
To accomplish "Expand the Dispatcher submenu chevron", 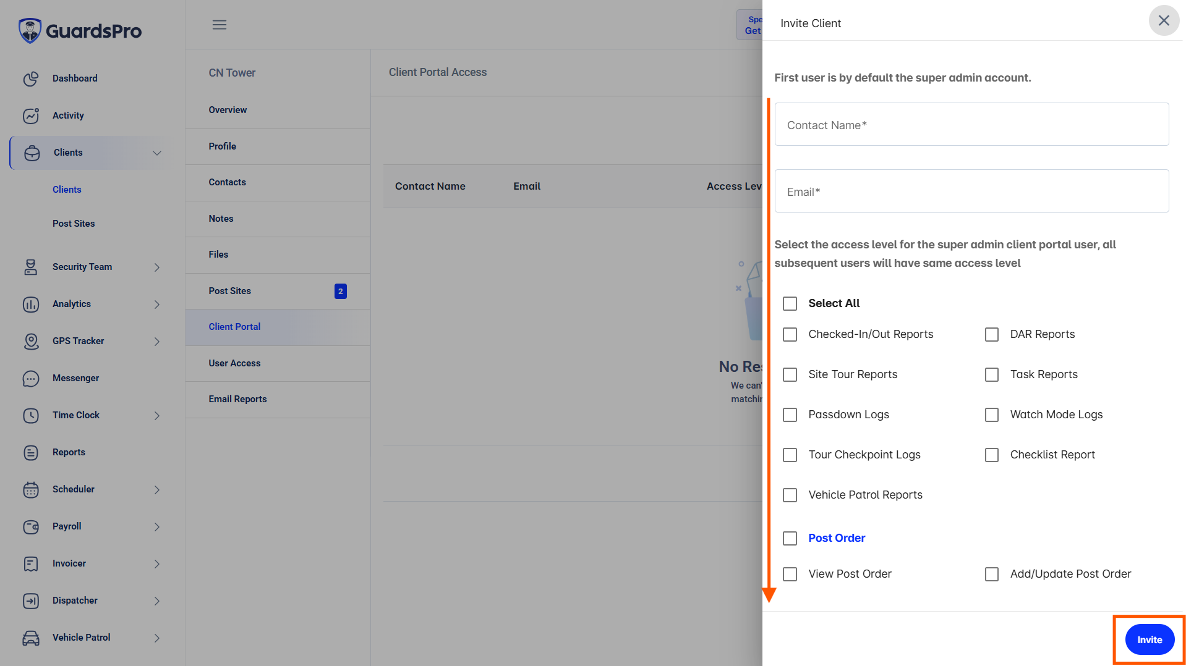I will pyautogui.click(x=157, y=601).
